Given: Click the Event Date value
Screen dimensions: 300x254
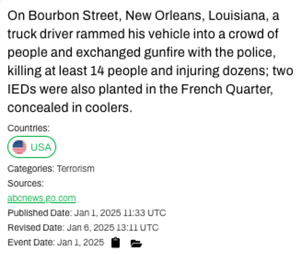Looking at the screenshot, I should coord(80,243).
